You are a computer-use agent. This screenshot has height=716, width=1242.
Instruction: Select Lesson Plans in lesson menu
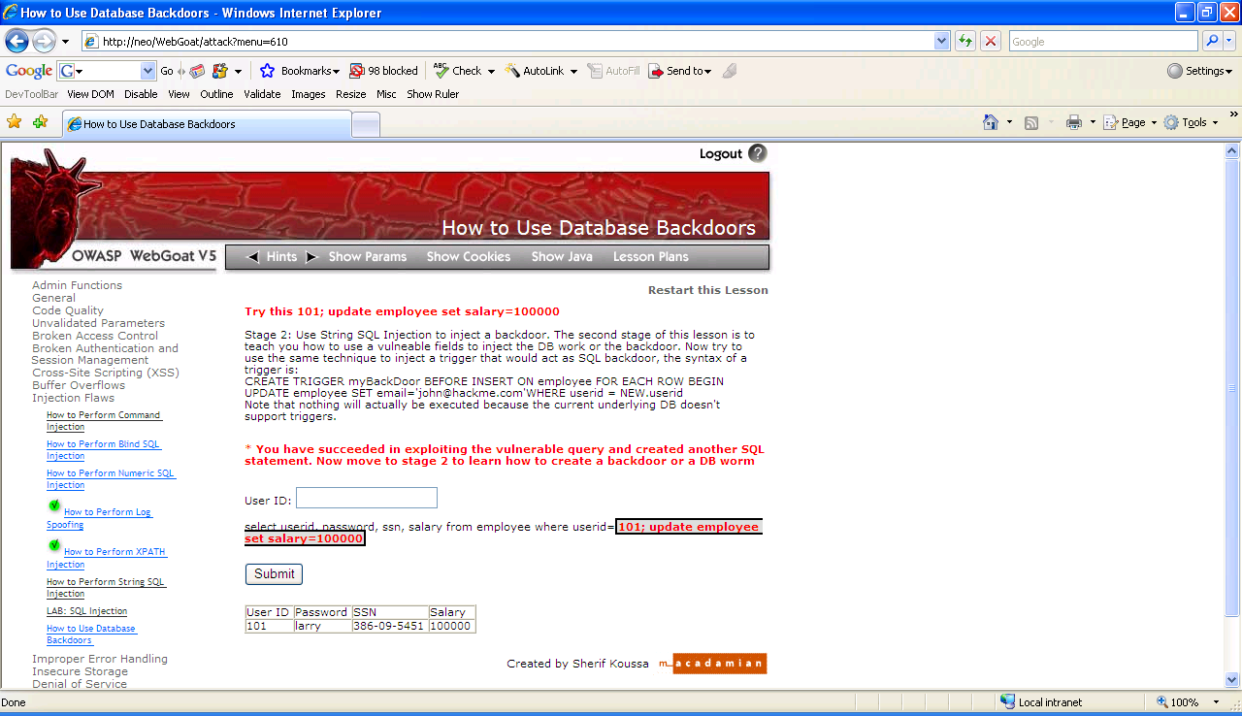coord(650,257)
